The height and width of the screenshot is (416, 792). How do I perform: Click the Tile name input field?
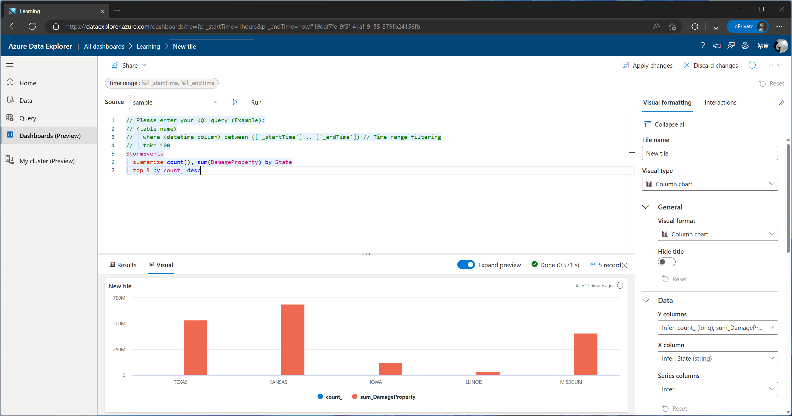709,153
